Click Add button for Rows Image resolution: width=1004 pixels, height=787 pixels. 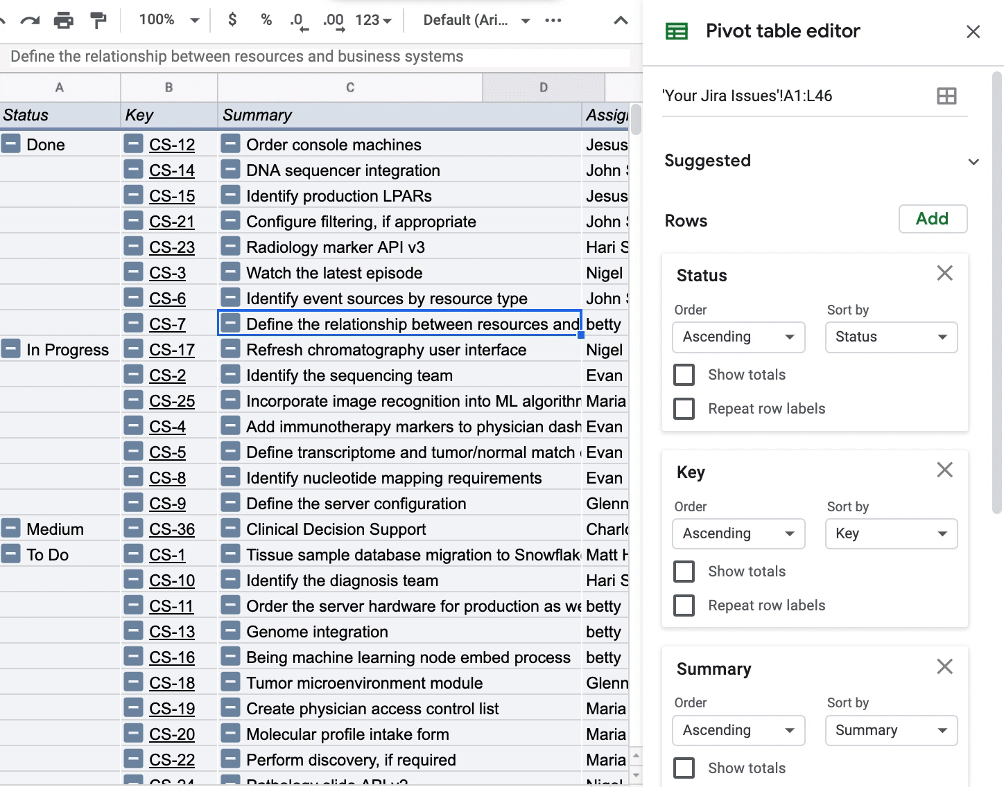click(x=932, y=219)
